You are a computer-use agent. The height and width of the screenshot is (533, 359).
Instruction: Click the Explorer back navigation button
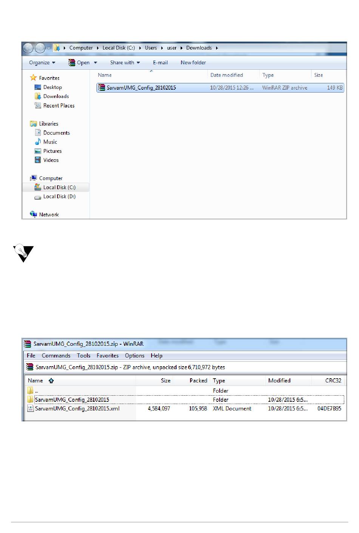(28, 48)
